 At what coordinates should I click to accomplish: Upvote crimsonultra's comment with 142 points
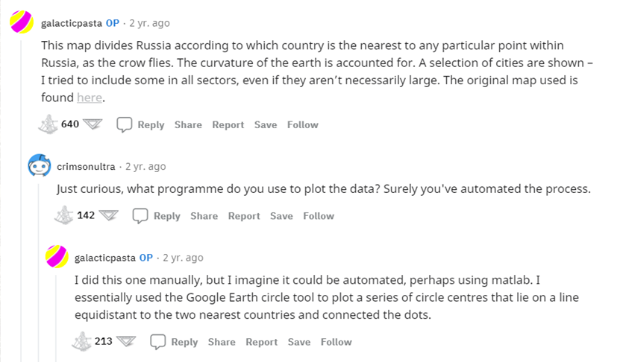tap(64, 215)
